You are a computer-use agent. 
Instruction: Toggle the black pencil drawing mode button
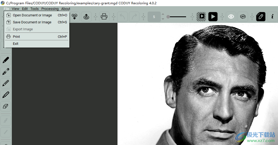tap(261, 17)
